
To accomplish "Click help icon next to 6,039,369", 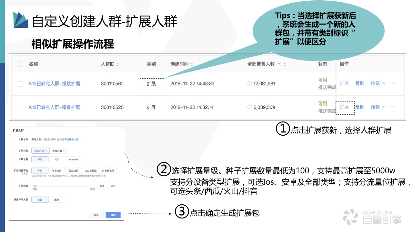I will pos(249,107).
